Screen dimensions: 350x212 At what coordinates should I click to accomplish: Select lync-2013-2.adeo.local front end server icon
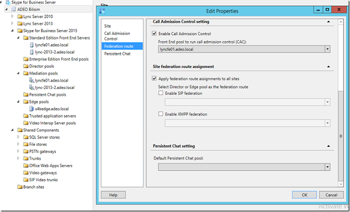tap(31, 52)
